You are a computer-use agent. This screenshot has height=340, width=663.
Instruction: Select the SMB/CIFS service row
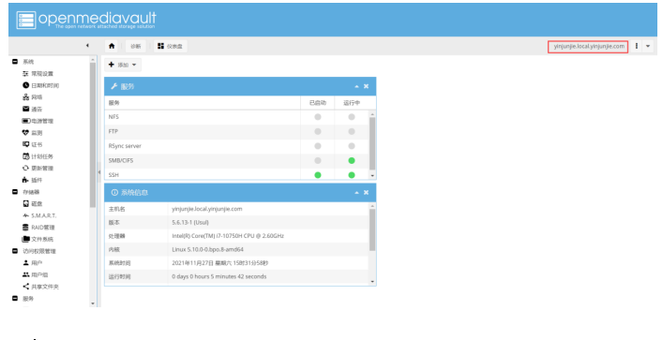pyautogui.click(x=236, y=160)
